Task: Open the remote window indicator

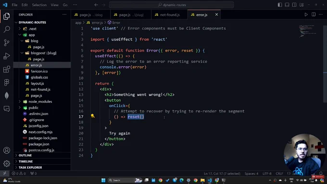Action: pos(5,173)
